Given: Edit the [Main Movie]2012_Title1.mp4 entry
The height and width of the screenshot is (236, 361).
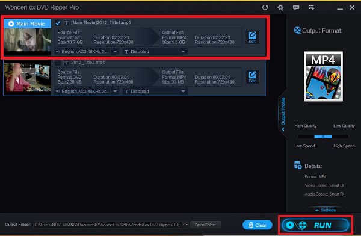Looking at the screenshot, I should [252, 37].
